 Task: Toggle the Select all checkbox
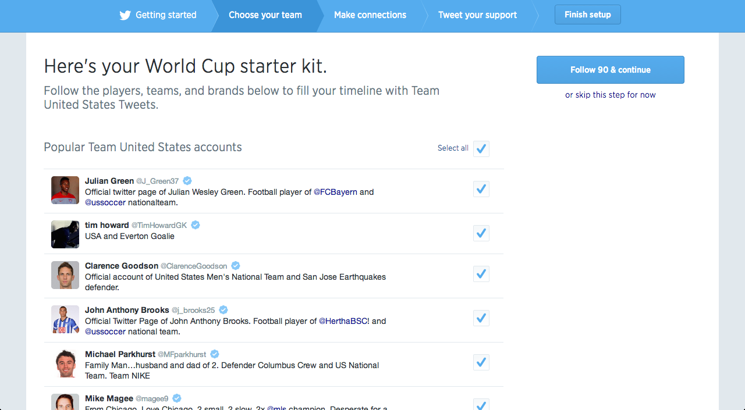481,149
